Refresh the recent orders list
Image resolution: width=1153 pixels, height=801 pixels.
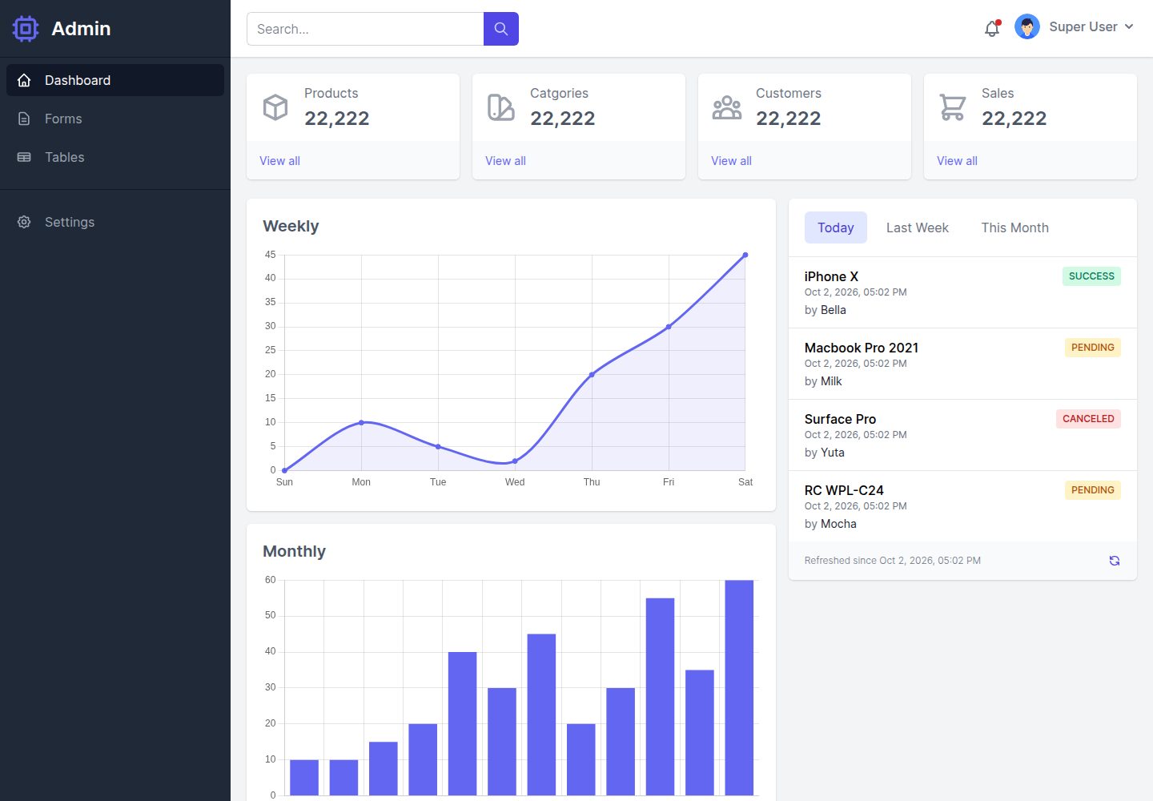1114,561
